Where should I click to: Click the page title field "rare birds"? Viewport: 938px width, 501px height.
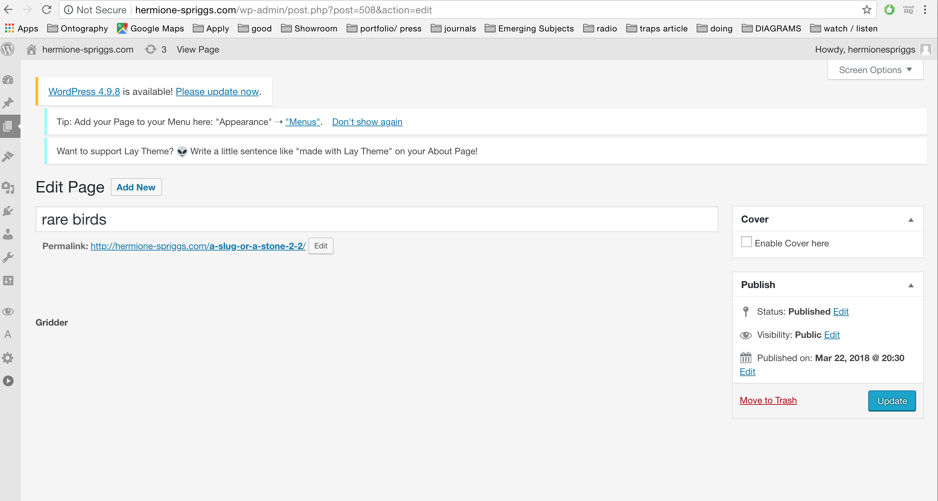pos(376,219)
